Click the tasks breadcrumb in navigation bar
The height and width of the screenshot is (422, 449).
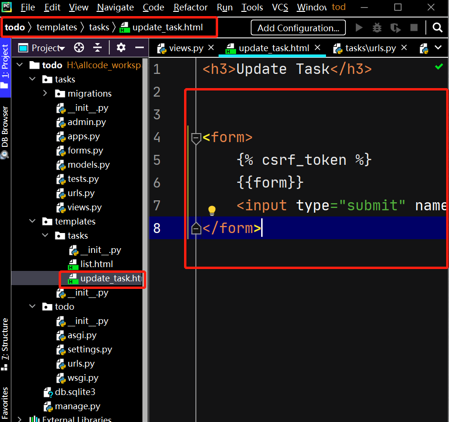(x=99, y=27)
